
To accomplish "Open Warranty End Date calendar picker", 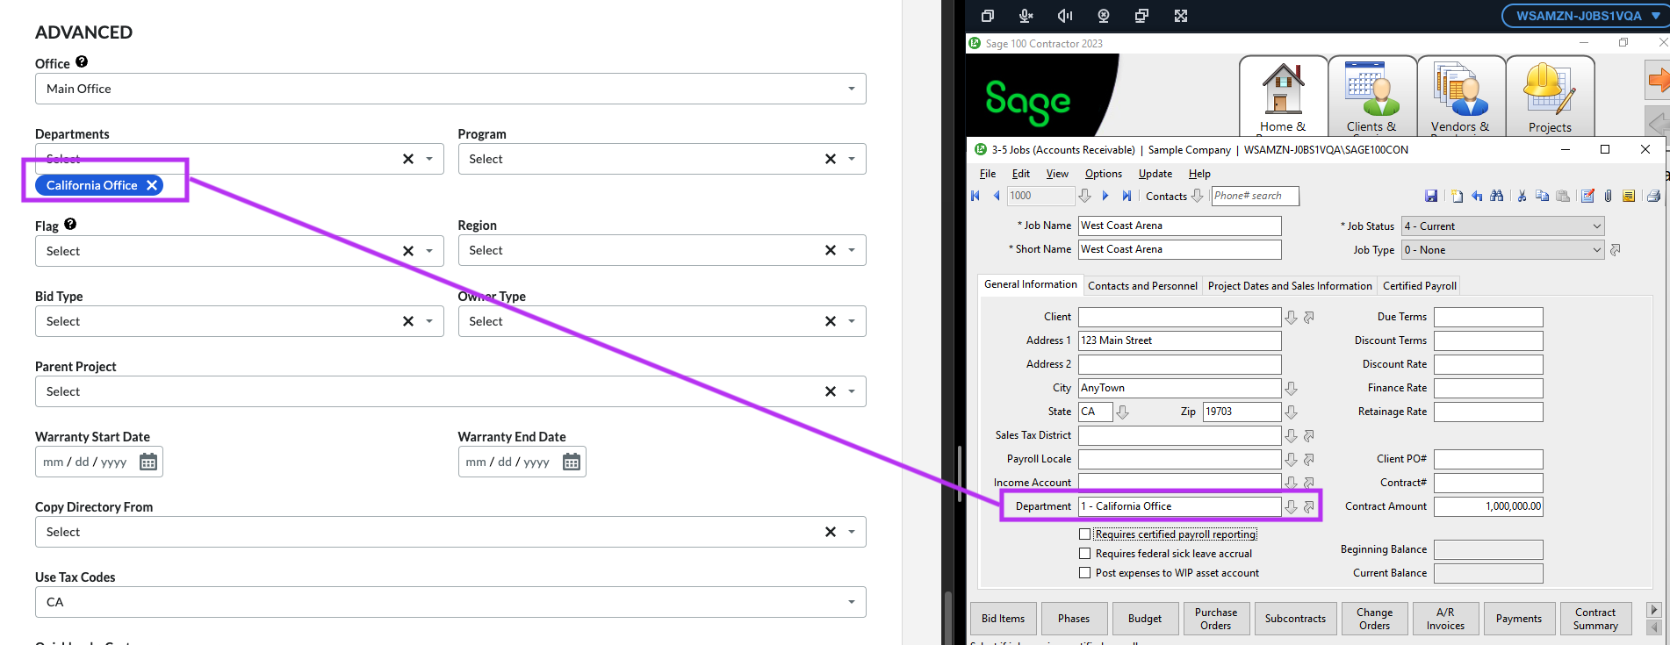I will [572, 462].
